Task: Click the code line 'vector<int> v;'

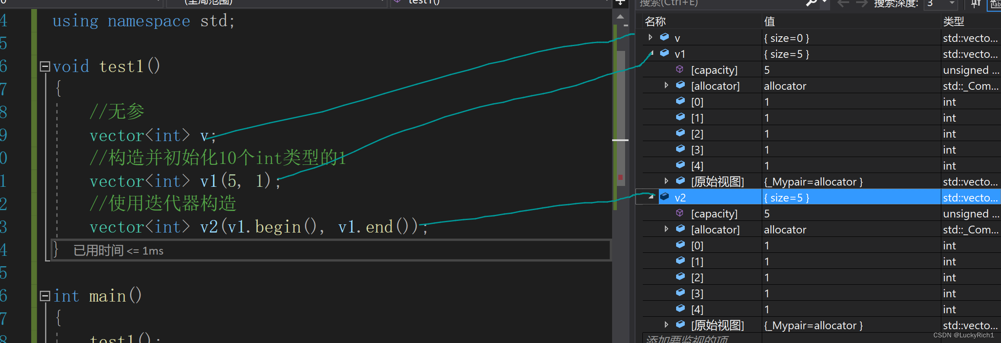Action: pos(153,135)
